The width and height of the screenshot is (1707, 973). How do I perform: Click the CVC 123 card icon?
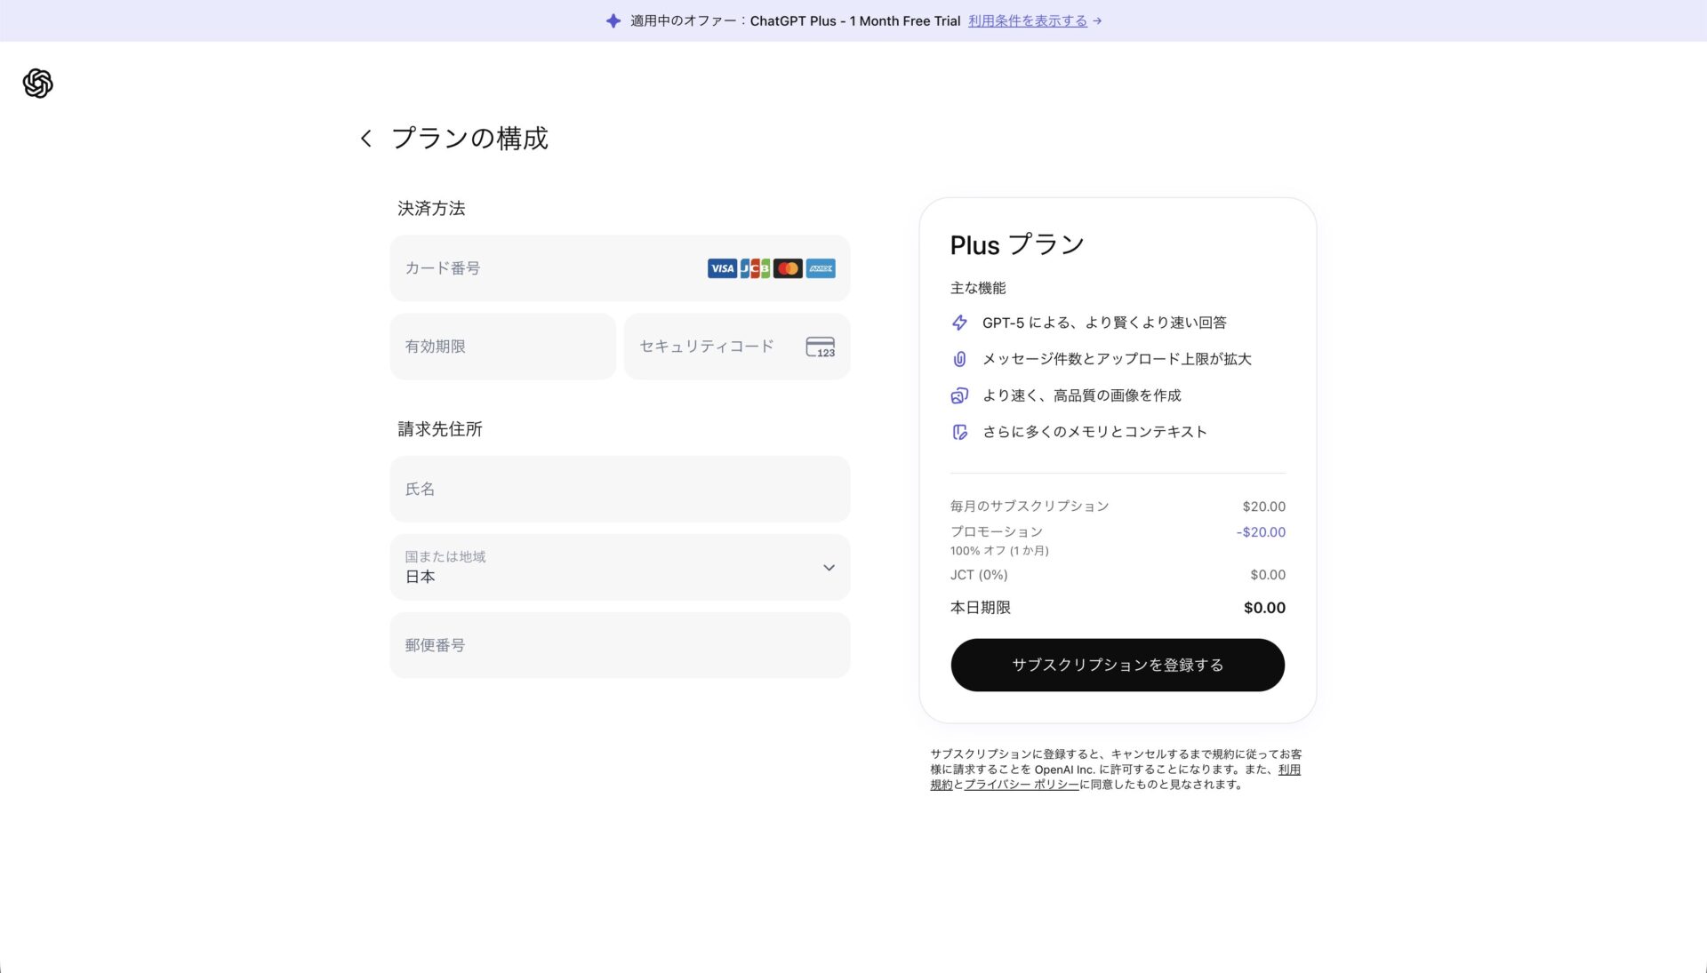(x=820, y=347)
